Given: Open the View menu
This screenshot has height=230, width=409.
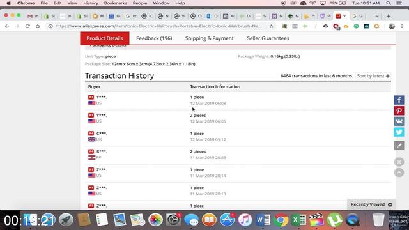Looking at the screenshot, I should pos(72,3).
